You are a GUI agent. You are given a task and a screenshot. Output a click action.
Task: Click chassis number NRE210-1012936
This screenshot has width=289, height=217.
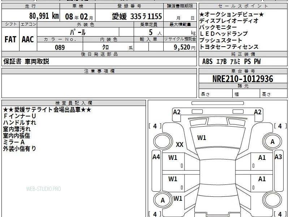click(x=243, y=79)
